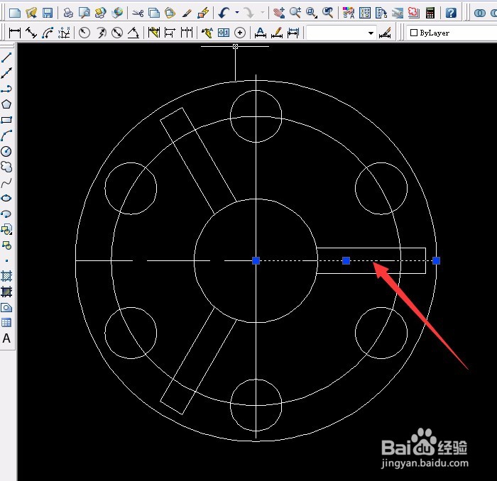Image resolution: width=497 pixels, height=481 pixels.
Task: Select Dimension Edit tool
Action: (261, 33)
